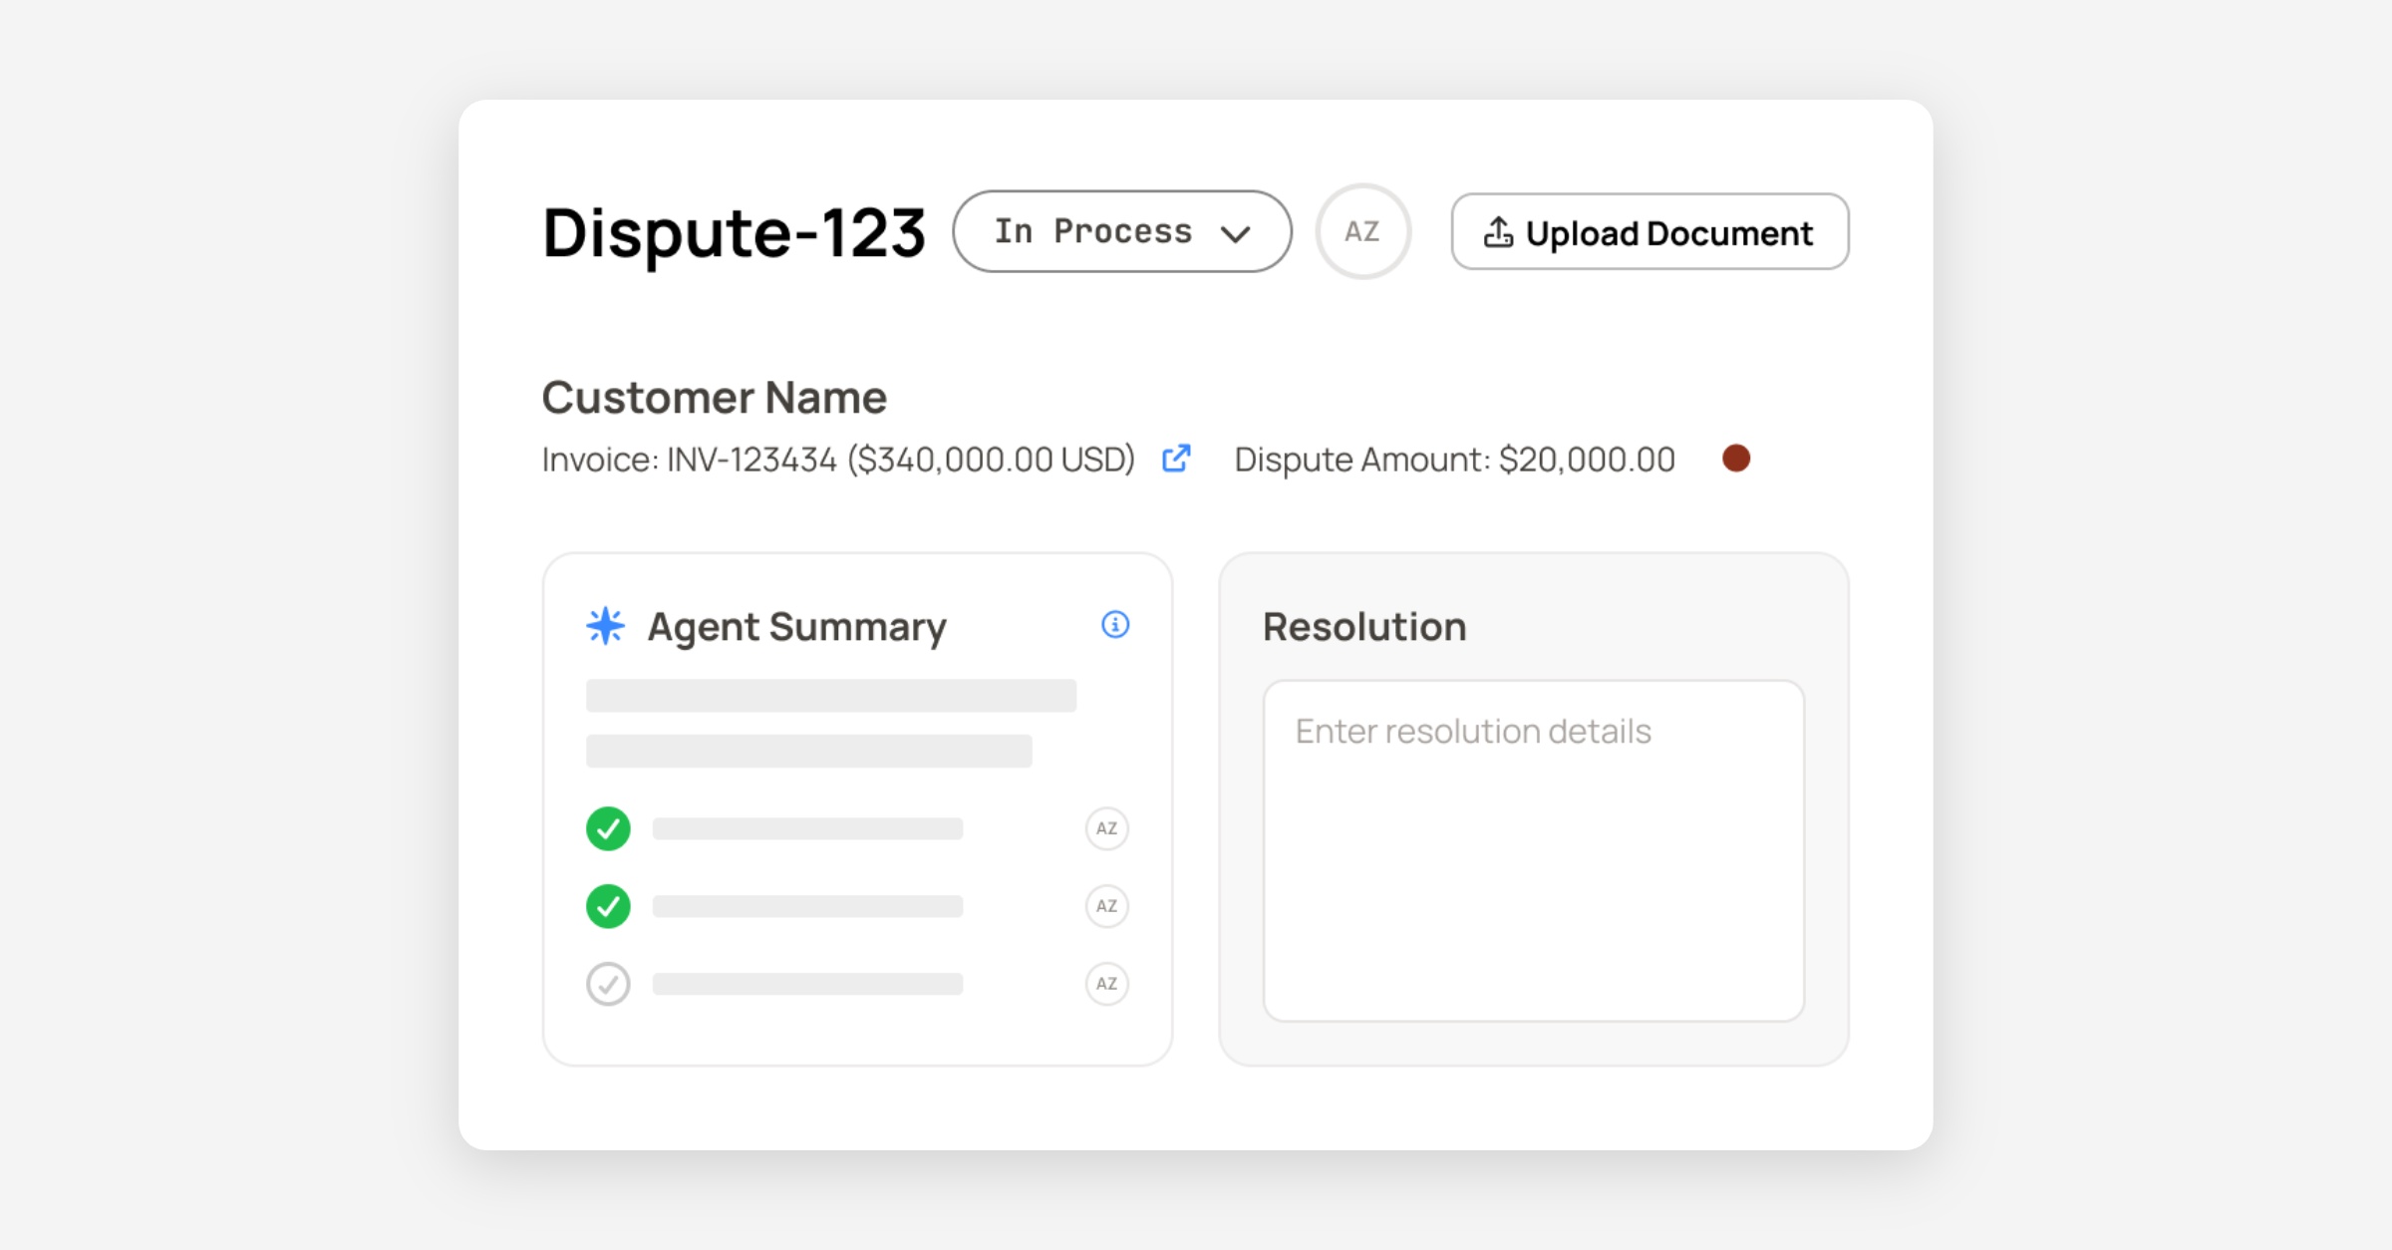Click the blue Agent Summary sparkle icon
The image size is (2392, 1250).
(605, 626)
